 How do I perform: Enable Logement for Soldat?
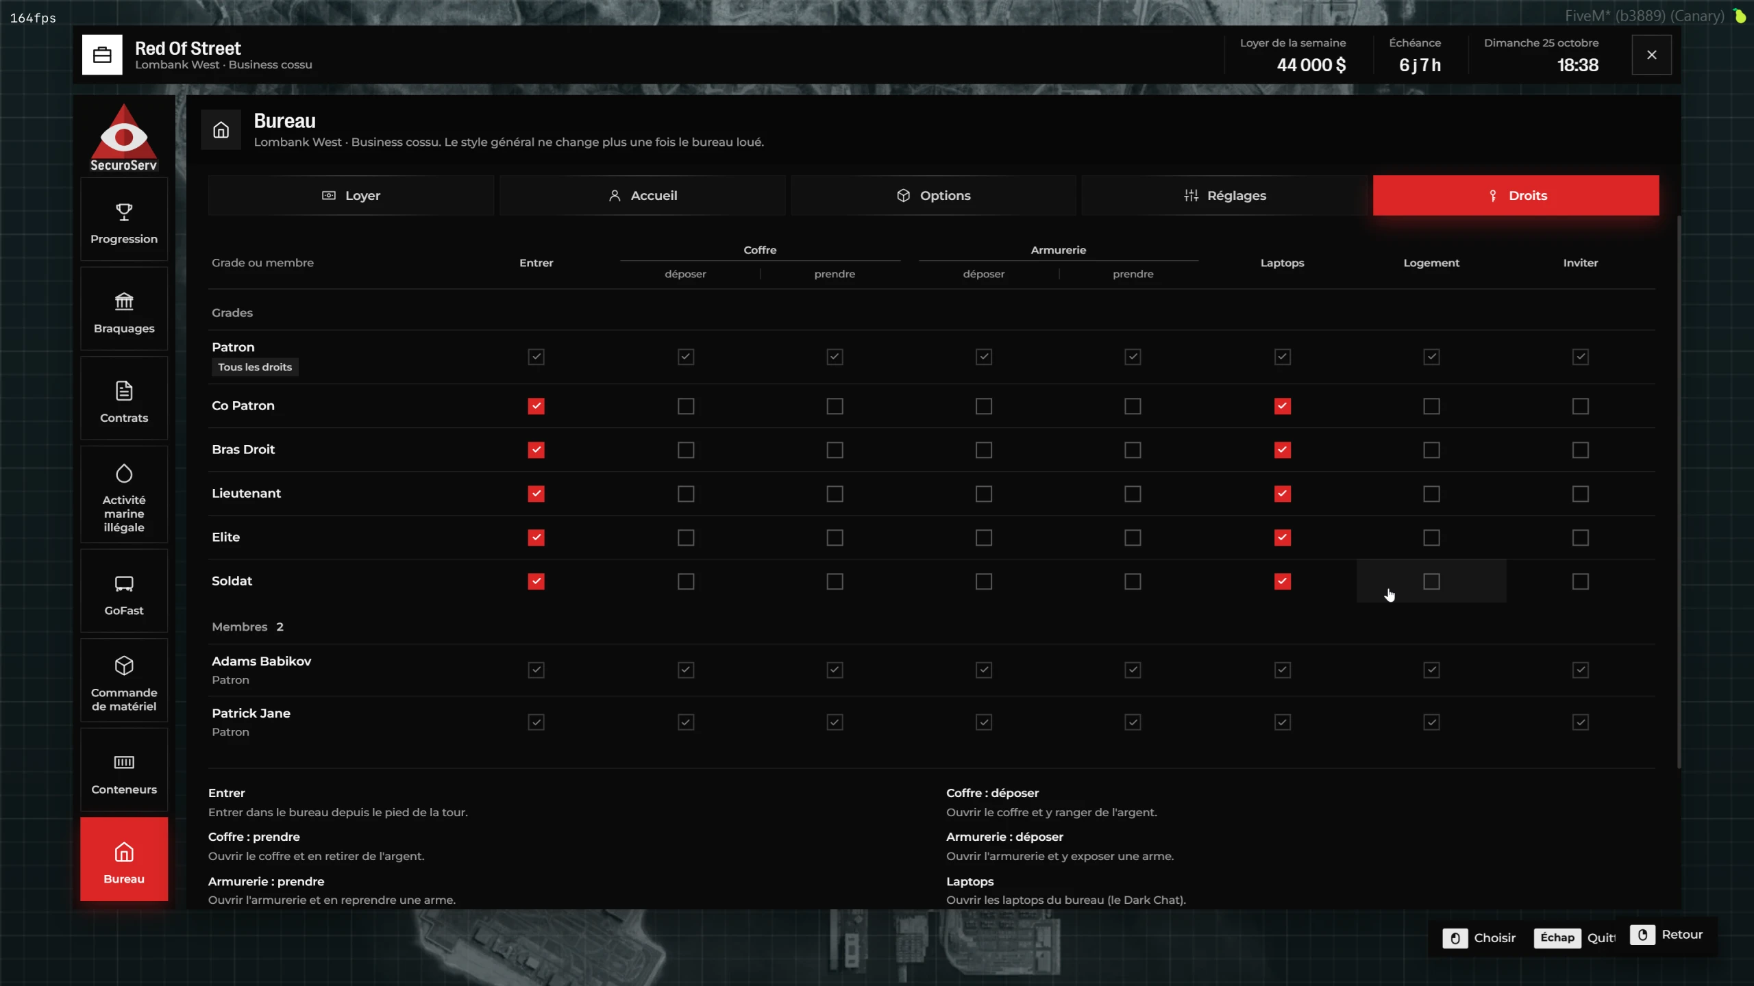(1431, 581)
